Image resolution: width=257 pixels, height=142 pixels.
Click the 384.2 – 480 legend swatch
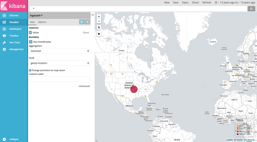238,134
